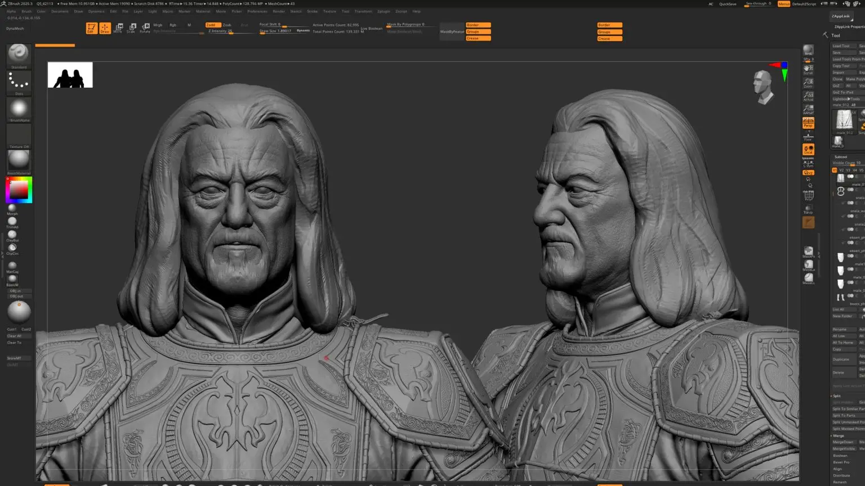
Task: Click the Load Tool button
Action: (x=842, y=46)
